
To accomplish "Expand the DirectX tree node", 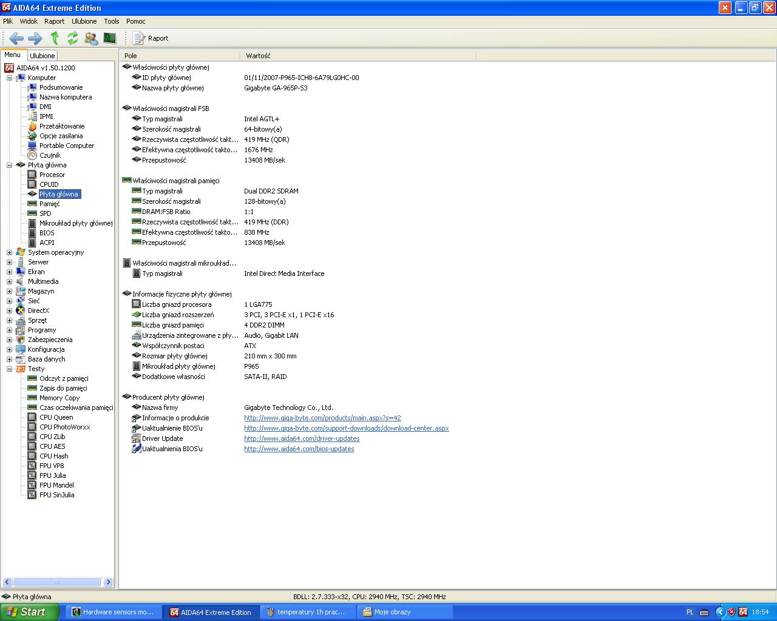I will click(x=9, y=310).
